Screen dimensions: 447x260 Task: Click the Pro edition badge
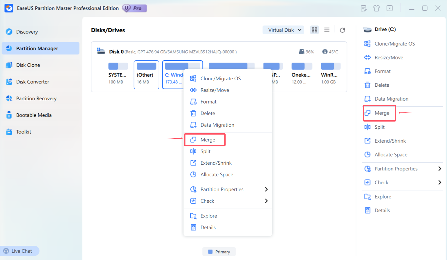tap(134, 8)
